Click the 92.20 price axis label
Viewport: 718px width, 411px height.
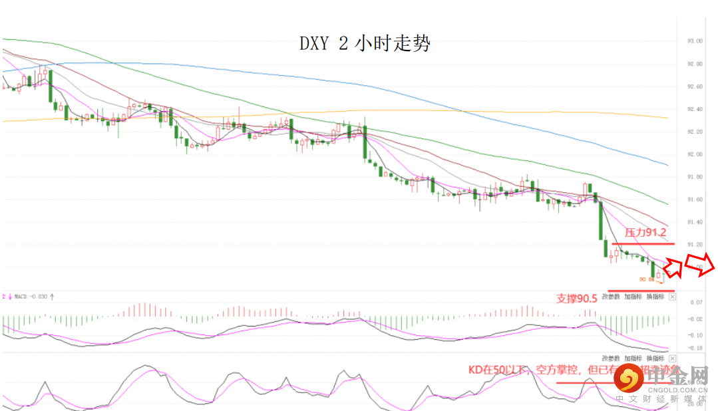tap(695, 132)
